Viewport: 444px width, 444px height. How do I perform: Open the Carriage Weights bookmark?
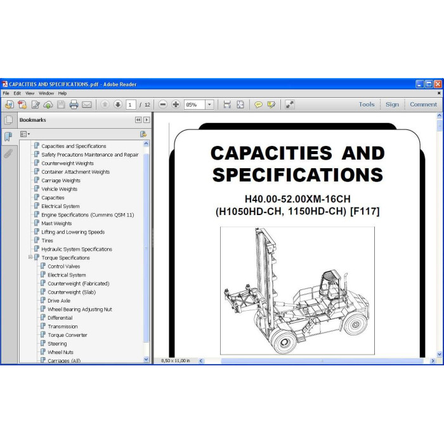[61, 180]
